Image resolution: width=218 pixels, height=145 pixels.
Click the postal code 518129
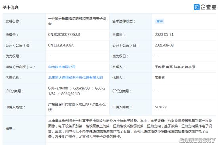161,107
